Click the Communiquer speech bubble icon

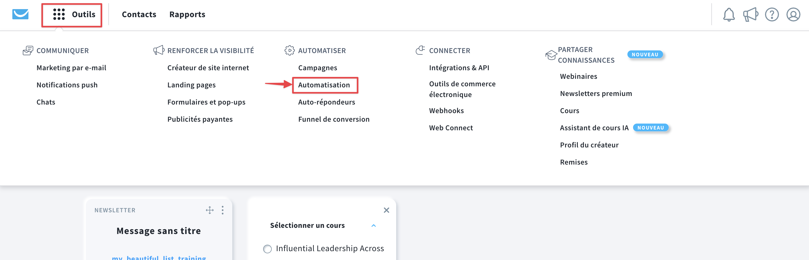[28, 50]
